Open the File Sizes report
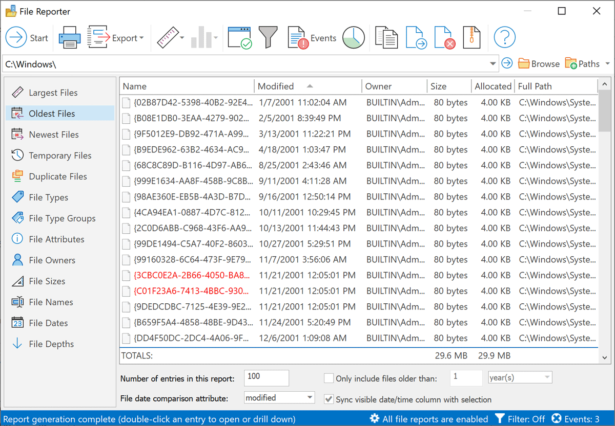The height and width of the screenshot is (426, 615). tap(60, 281)
